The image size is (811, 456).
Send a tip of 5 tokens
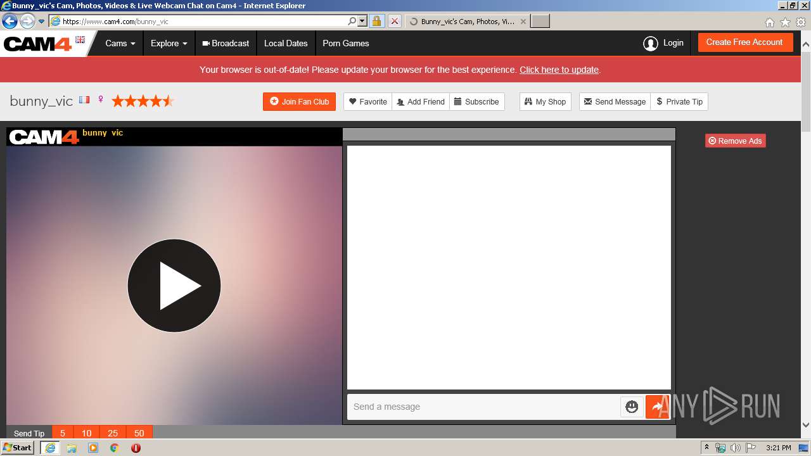click(x=63, y=433)
